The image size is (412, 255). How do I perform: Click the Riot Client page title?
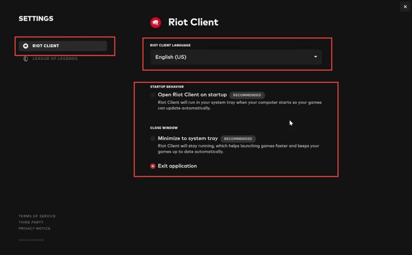point(193,22)
